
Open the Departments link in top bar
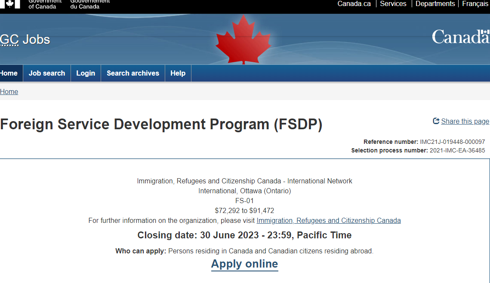tap(435, 4)
